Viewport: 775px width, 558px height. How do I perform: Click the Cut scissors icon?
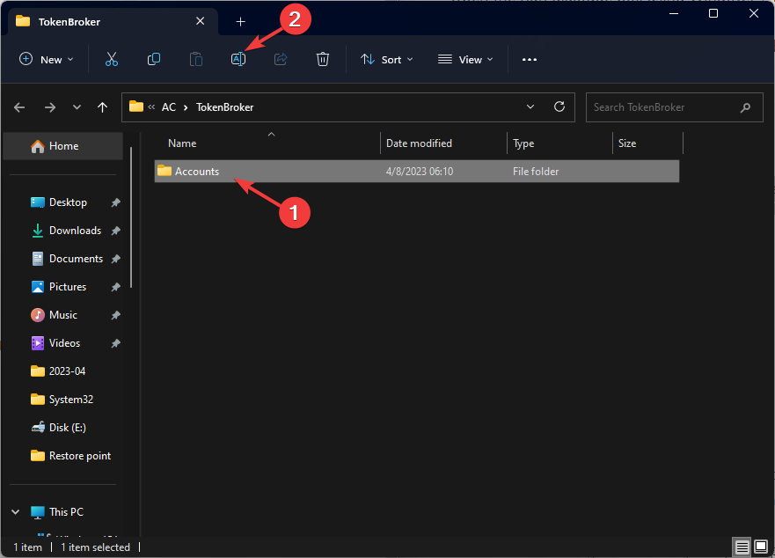[112, 59]
